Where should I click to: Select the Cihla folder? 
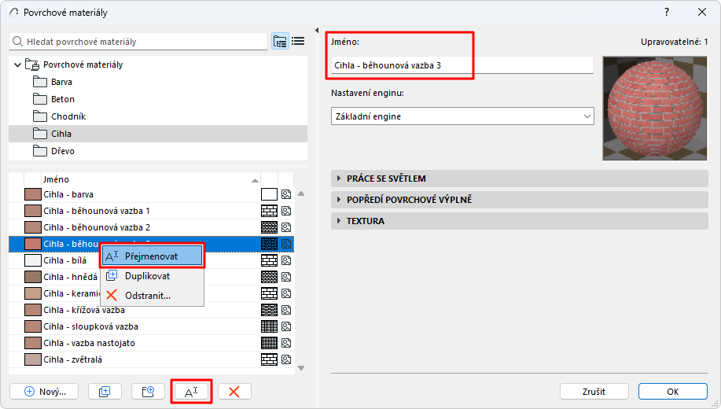158,134
